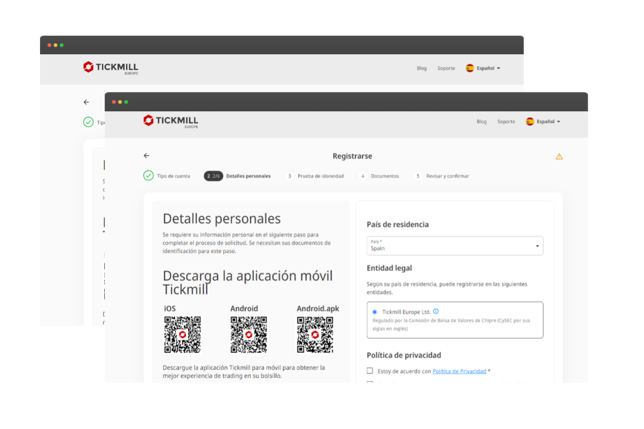The image size is (644, 429).
Task: Open the Política de Privacidad link
Action: pyautogui.click(x=459, y=371)
